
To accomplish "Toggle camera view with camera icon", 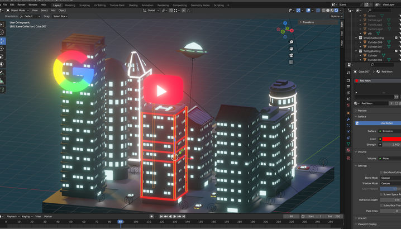I will coord(291,55).
